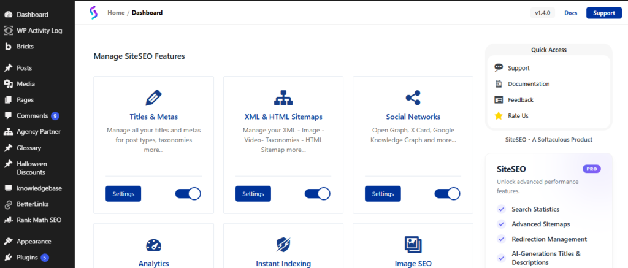Click the Documentation file icon

click(x=499, y=84)
